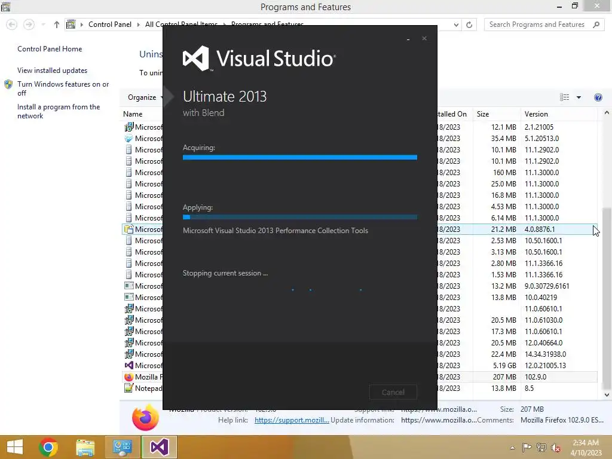Click the scrollbar down arrow in the list

pos(607,395)
